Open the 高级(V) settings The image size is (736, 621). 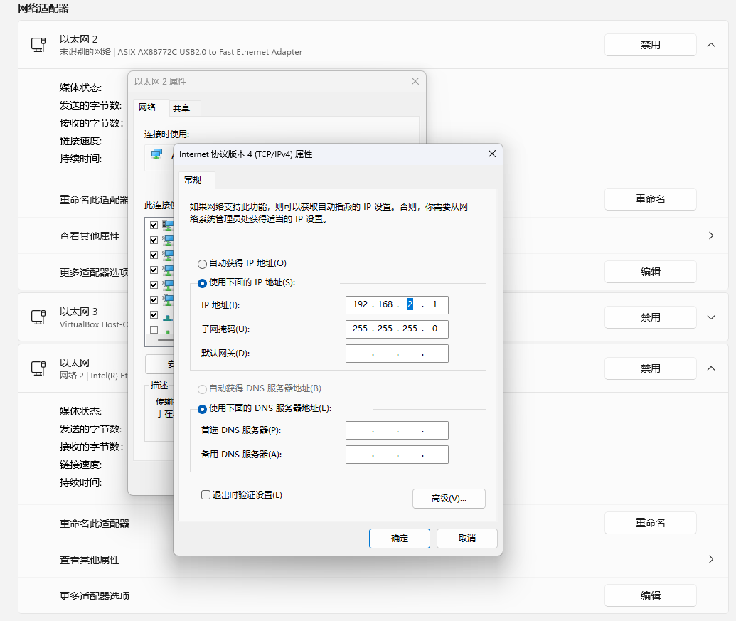click(448, 498)
